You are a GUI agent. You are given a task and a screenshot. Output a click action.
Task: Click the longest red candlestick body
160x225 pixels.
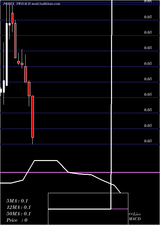click(33, 117)
